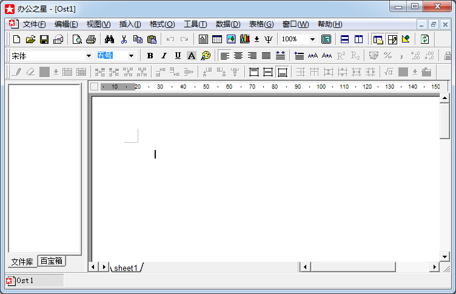Toggle underline formatting
456x294 pixels.
click(178, 56)
